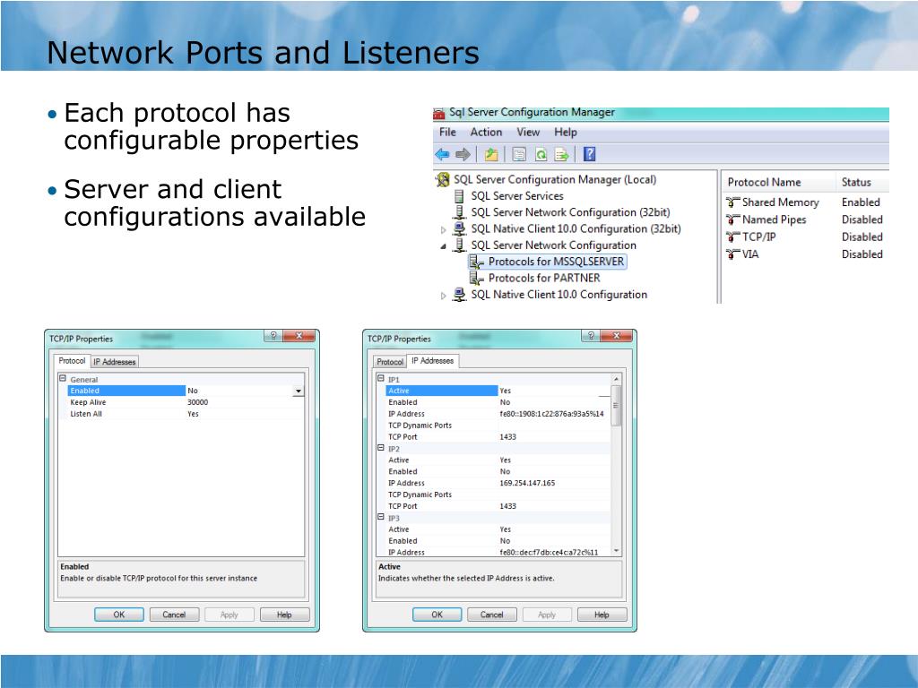
Task: Click the Up one level folder icon
Action: pos(491,154)
